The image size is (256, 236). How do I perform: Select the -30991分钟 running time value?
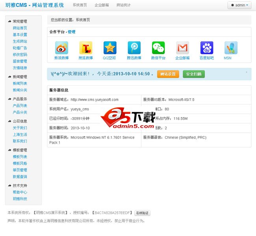[x=80, y=118]
